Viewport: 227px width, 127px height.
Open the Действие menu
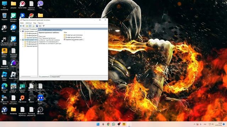[x=28, y=23]
